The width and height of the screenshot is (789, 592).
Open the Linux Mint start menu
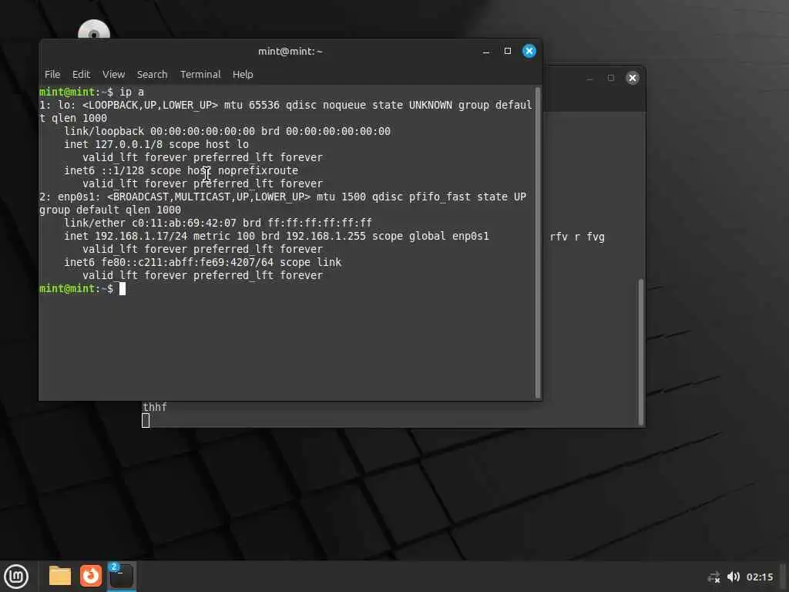pos(16,577)
